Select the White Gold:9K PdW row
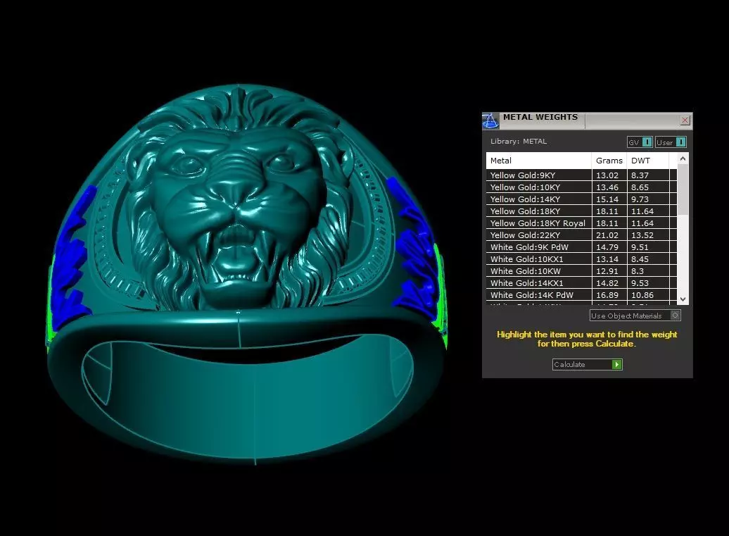This screenshot has width=729, height=536. pos(581,247)
